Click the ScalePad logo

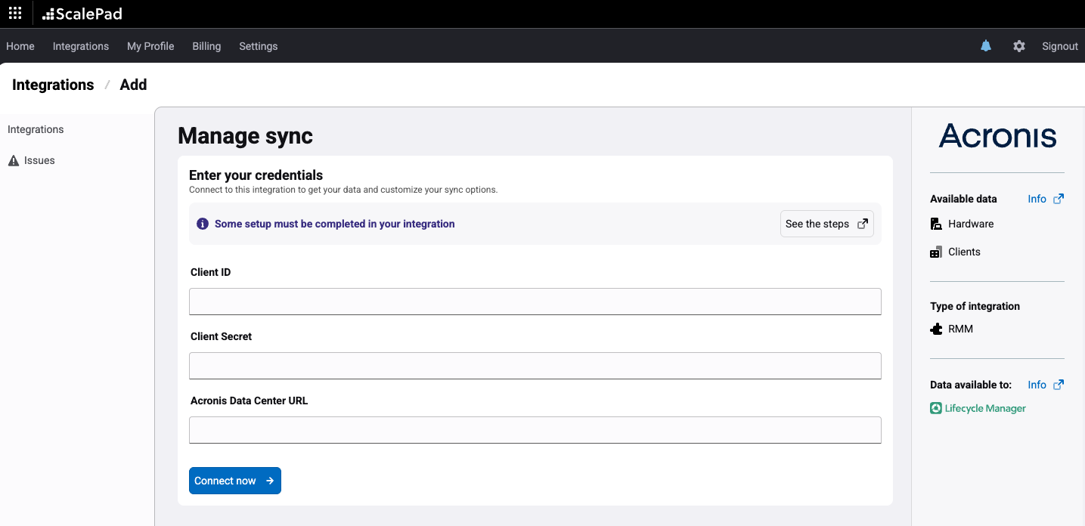coord(82,14)
